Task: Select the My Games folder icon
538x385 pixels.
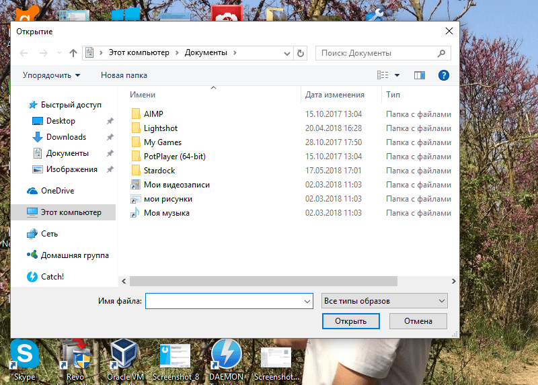Action: point(136,142)
